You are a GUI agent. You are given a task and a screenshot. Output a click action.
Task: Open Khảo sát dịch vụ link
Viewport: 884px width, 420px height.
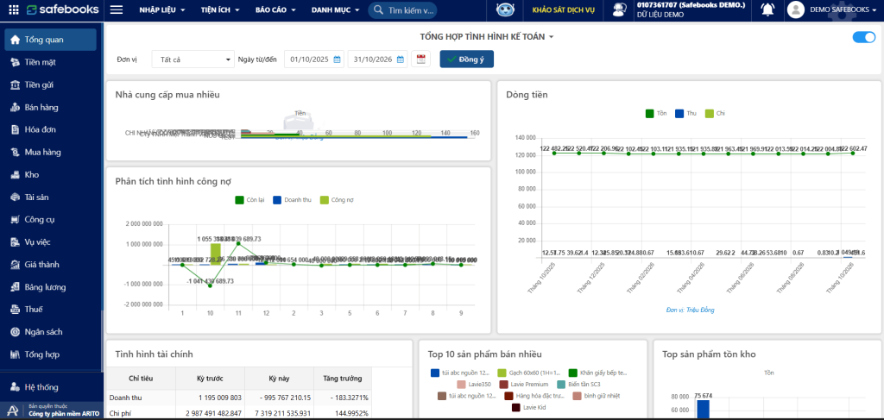pyautogui.click(x=562, y=9)
